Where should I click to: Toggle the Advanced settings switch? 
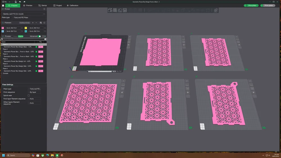coord(39,36)
